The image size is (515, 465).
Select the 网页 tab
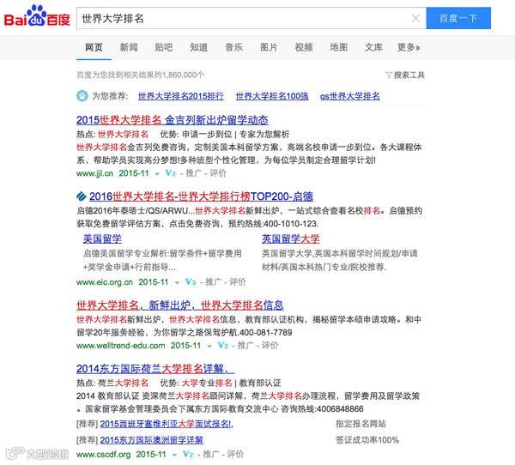pyautogui.click(x=94, y=47)
